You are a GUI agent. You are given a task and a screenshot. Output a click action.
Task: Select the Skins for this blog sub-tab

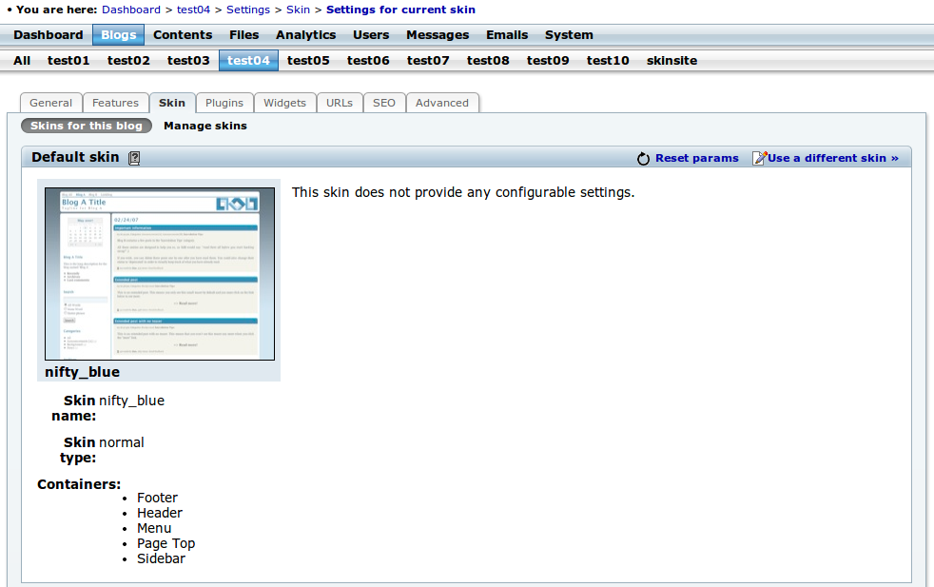[87, 126]
